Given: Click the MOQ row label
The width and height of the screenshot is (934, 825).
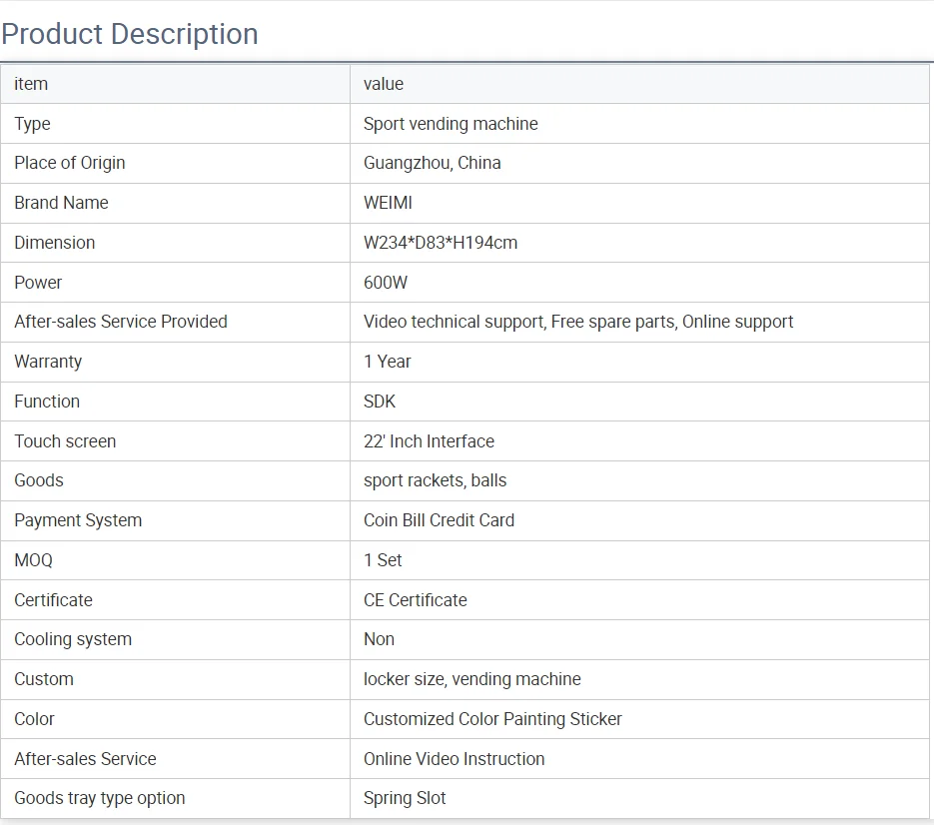Looking at the screenshot, I should tap(33, 560).
